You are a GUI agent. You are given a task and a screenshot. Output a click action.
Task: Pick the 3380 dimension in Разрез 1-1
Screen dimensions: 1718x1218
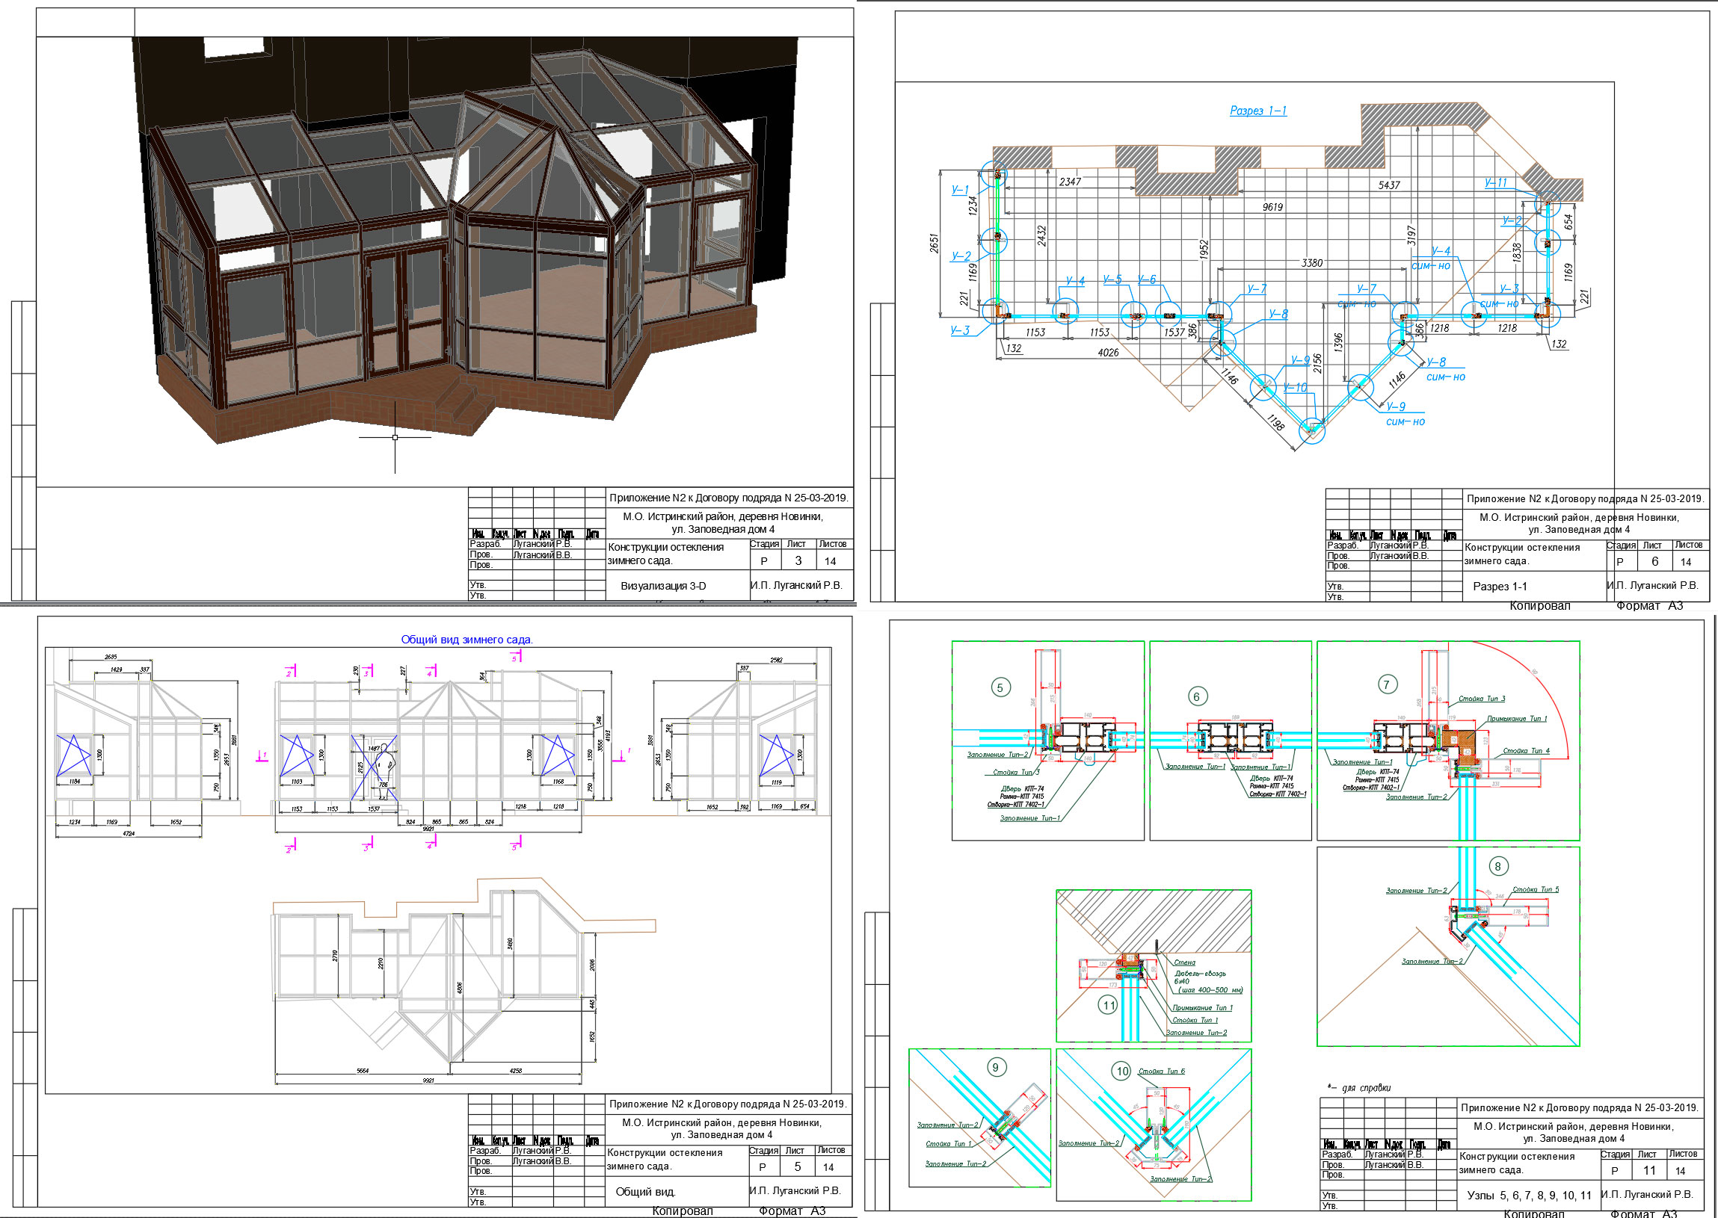click(x=1311, y=262)
